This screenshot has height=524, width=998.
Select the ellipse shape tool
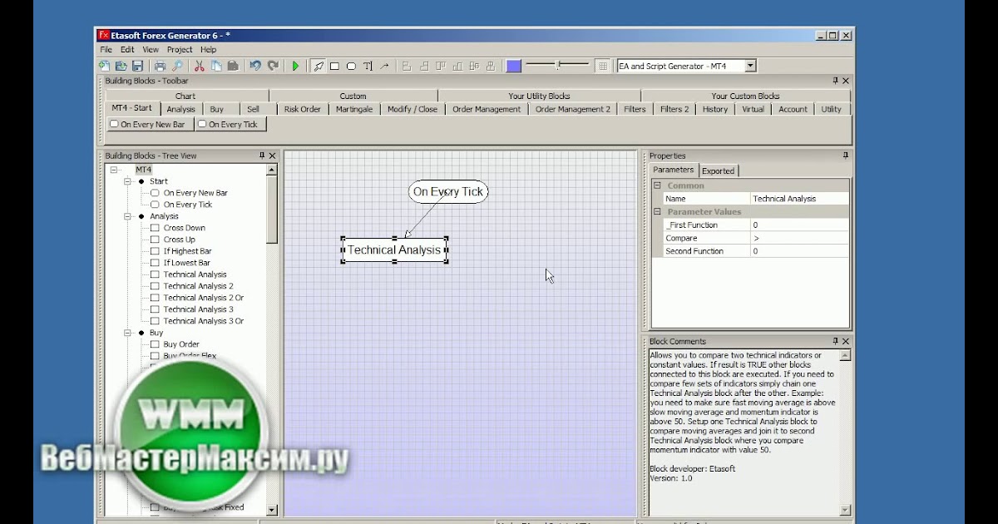(351, 66)
